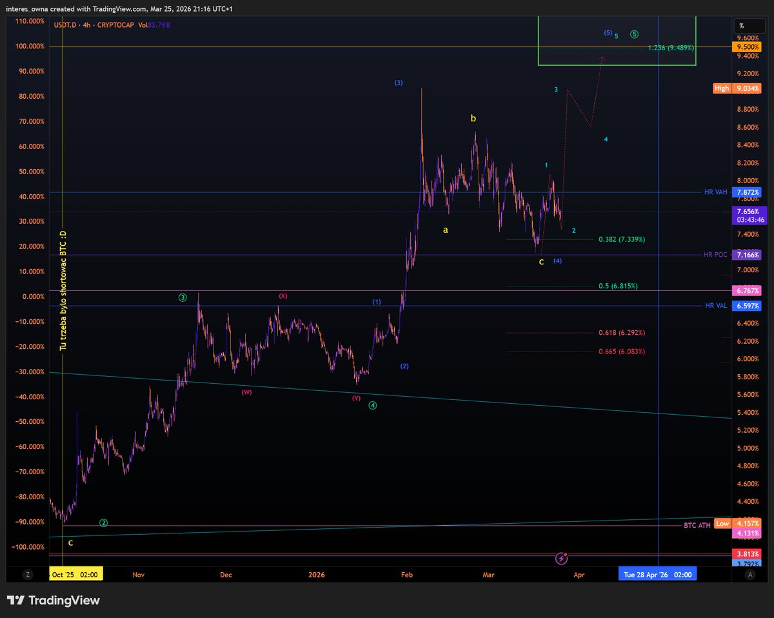Click the HR POC line label
The image size is (774, 618).
point(716,255)
